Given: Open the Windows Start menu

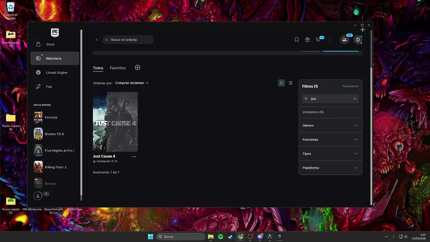Looking at the screenshot, I should 150,237.
